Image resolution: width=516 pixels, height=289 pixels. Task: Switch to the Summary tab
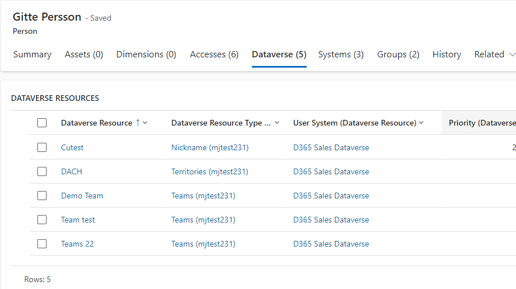(x=32, y=54)
